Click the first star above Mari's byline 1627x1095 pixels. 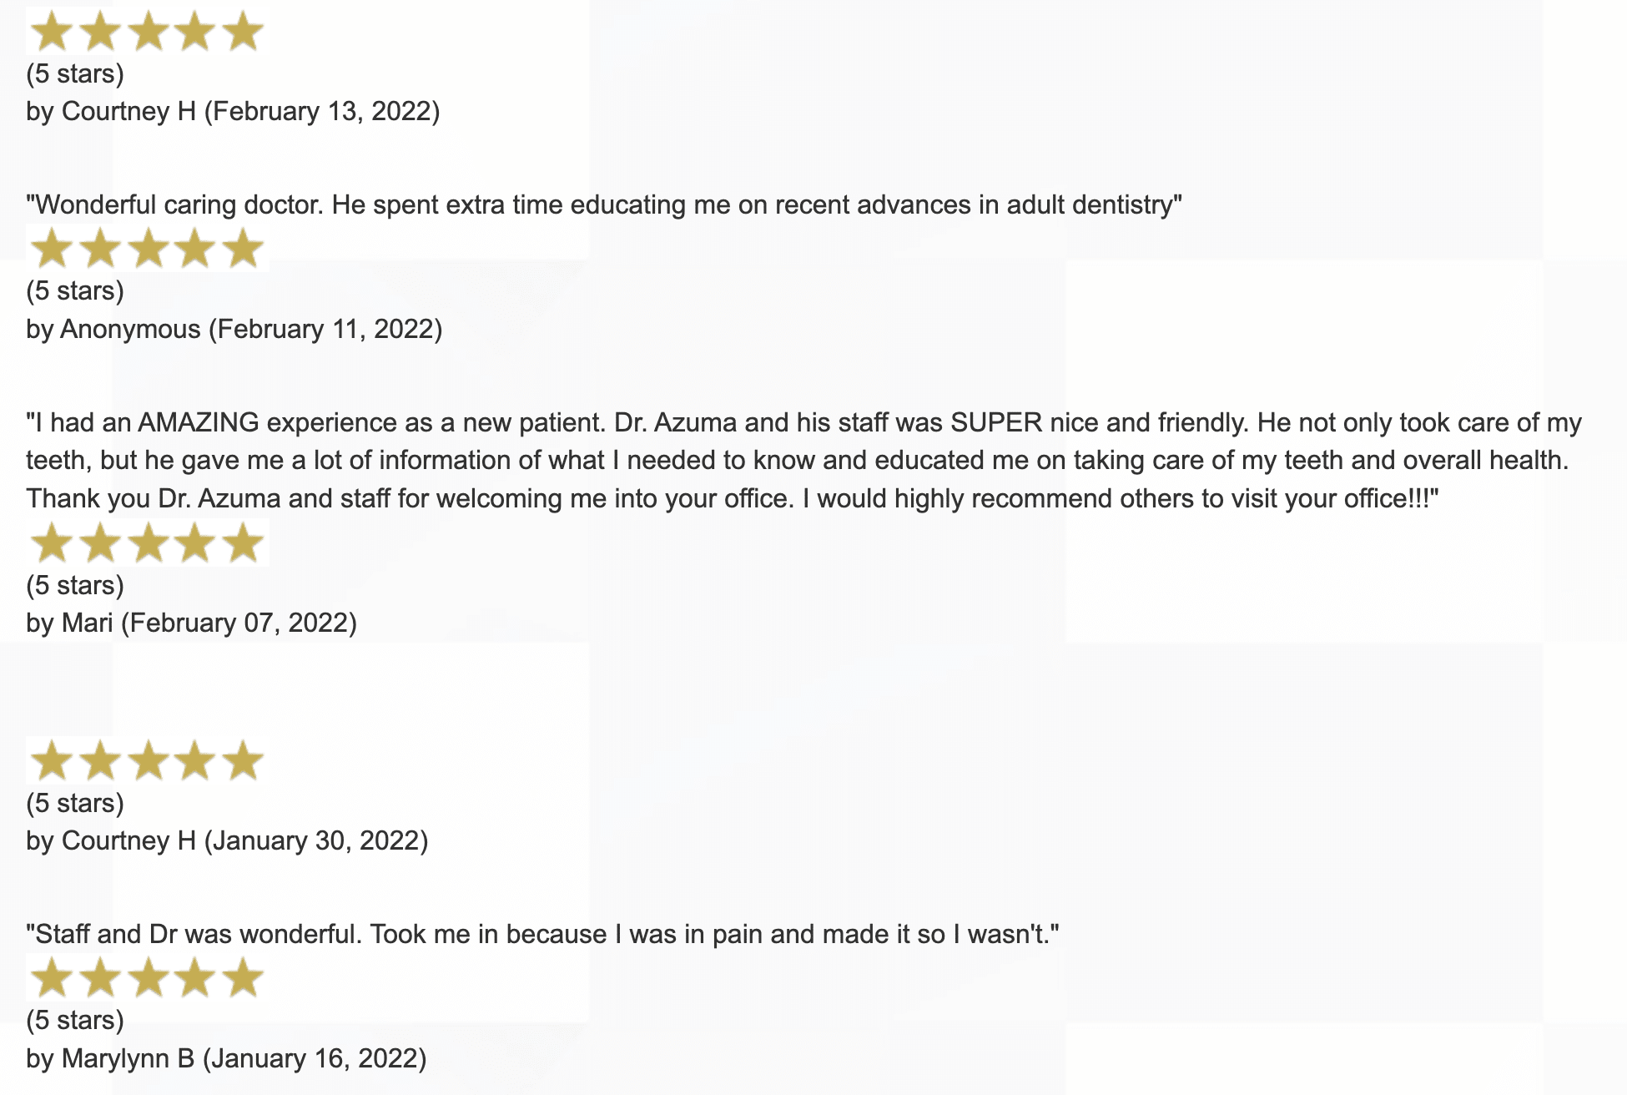53,543
